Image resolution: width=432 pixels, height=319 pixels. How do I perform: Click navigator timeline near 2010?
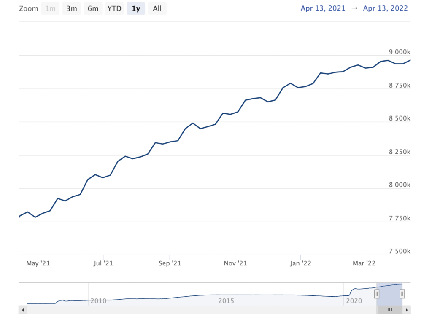click(98, 301)
